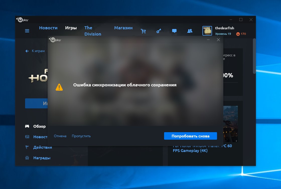Switch to the Игры tab
Viewport: 281px width, 189px height.
[x=71, y=28]
